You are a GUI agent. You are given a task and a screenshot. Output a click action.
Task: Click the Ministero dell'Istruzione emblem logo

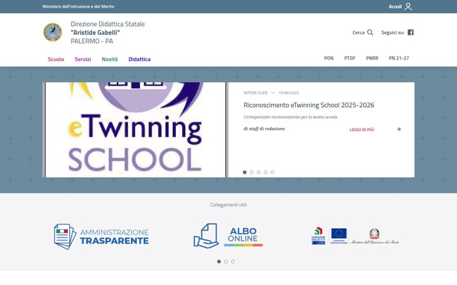[x=374, y=236]
